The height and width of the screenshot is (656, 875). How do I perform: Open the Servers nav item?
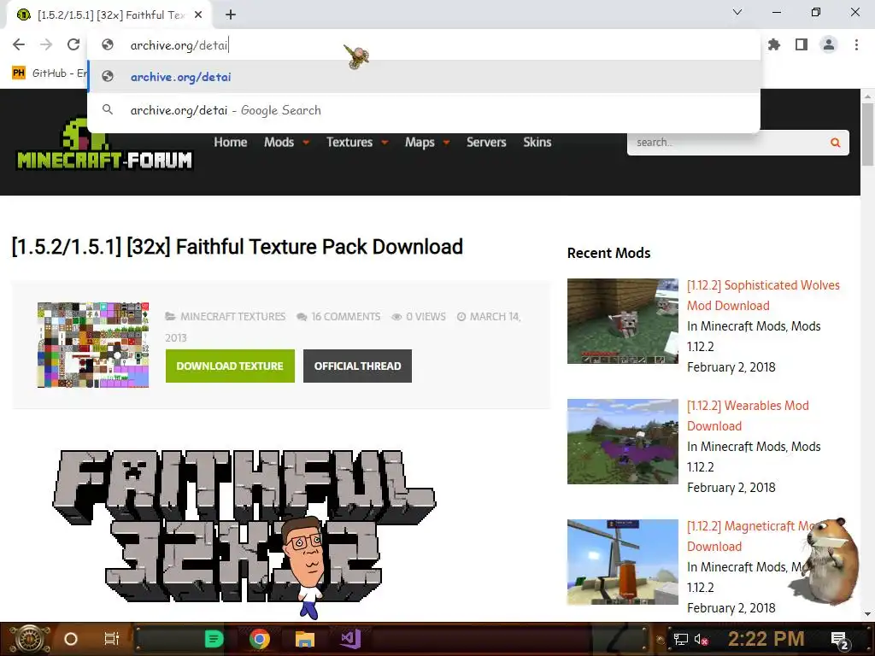click(x=486, y=143)
